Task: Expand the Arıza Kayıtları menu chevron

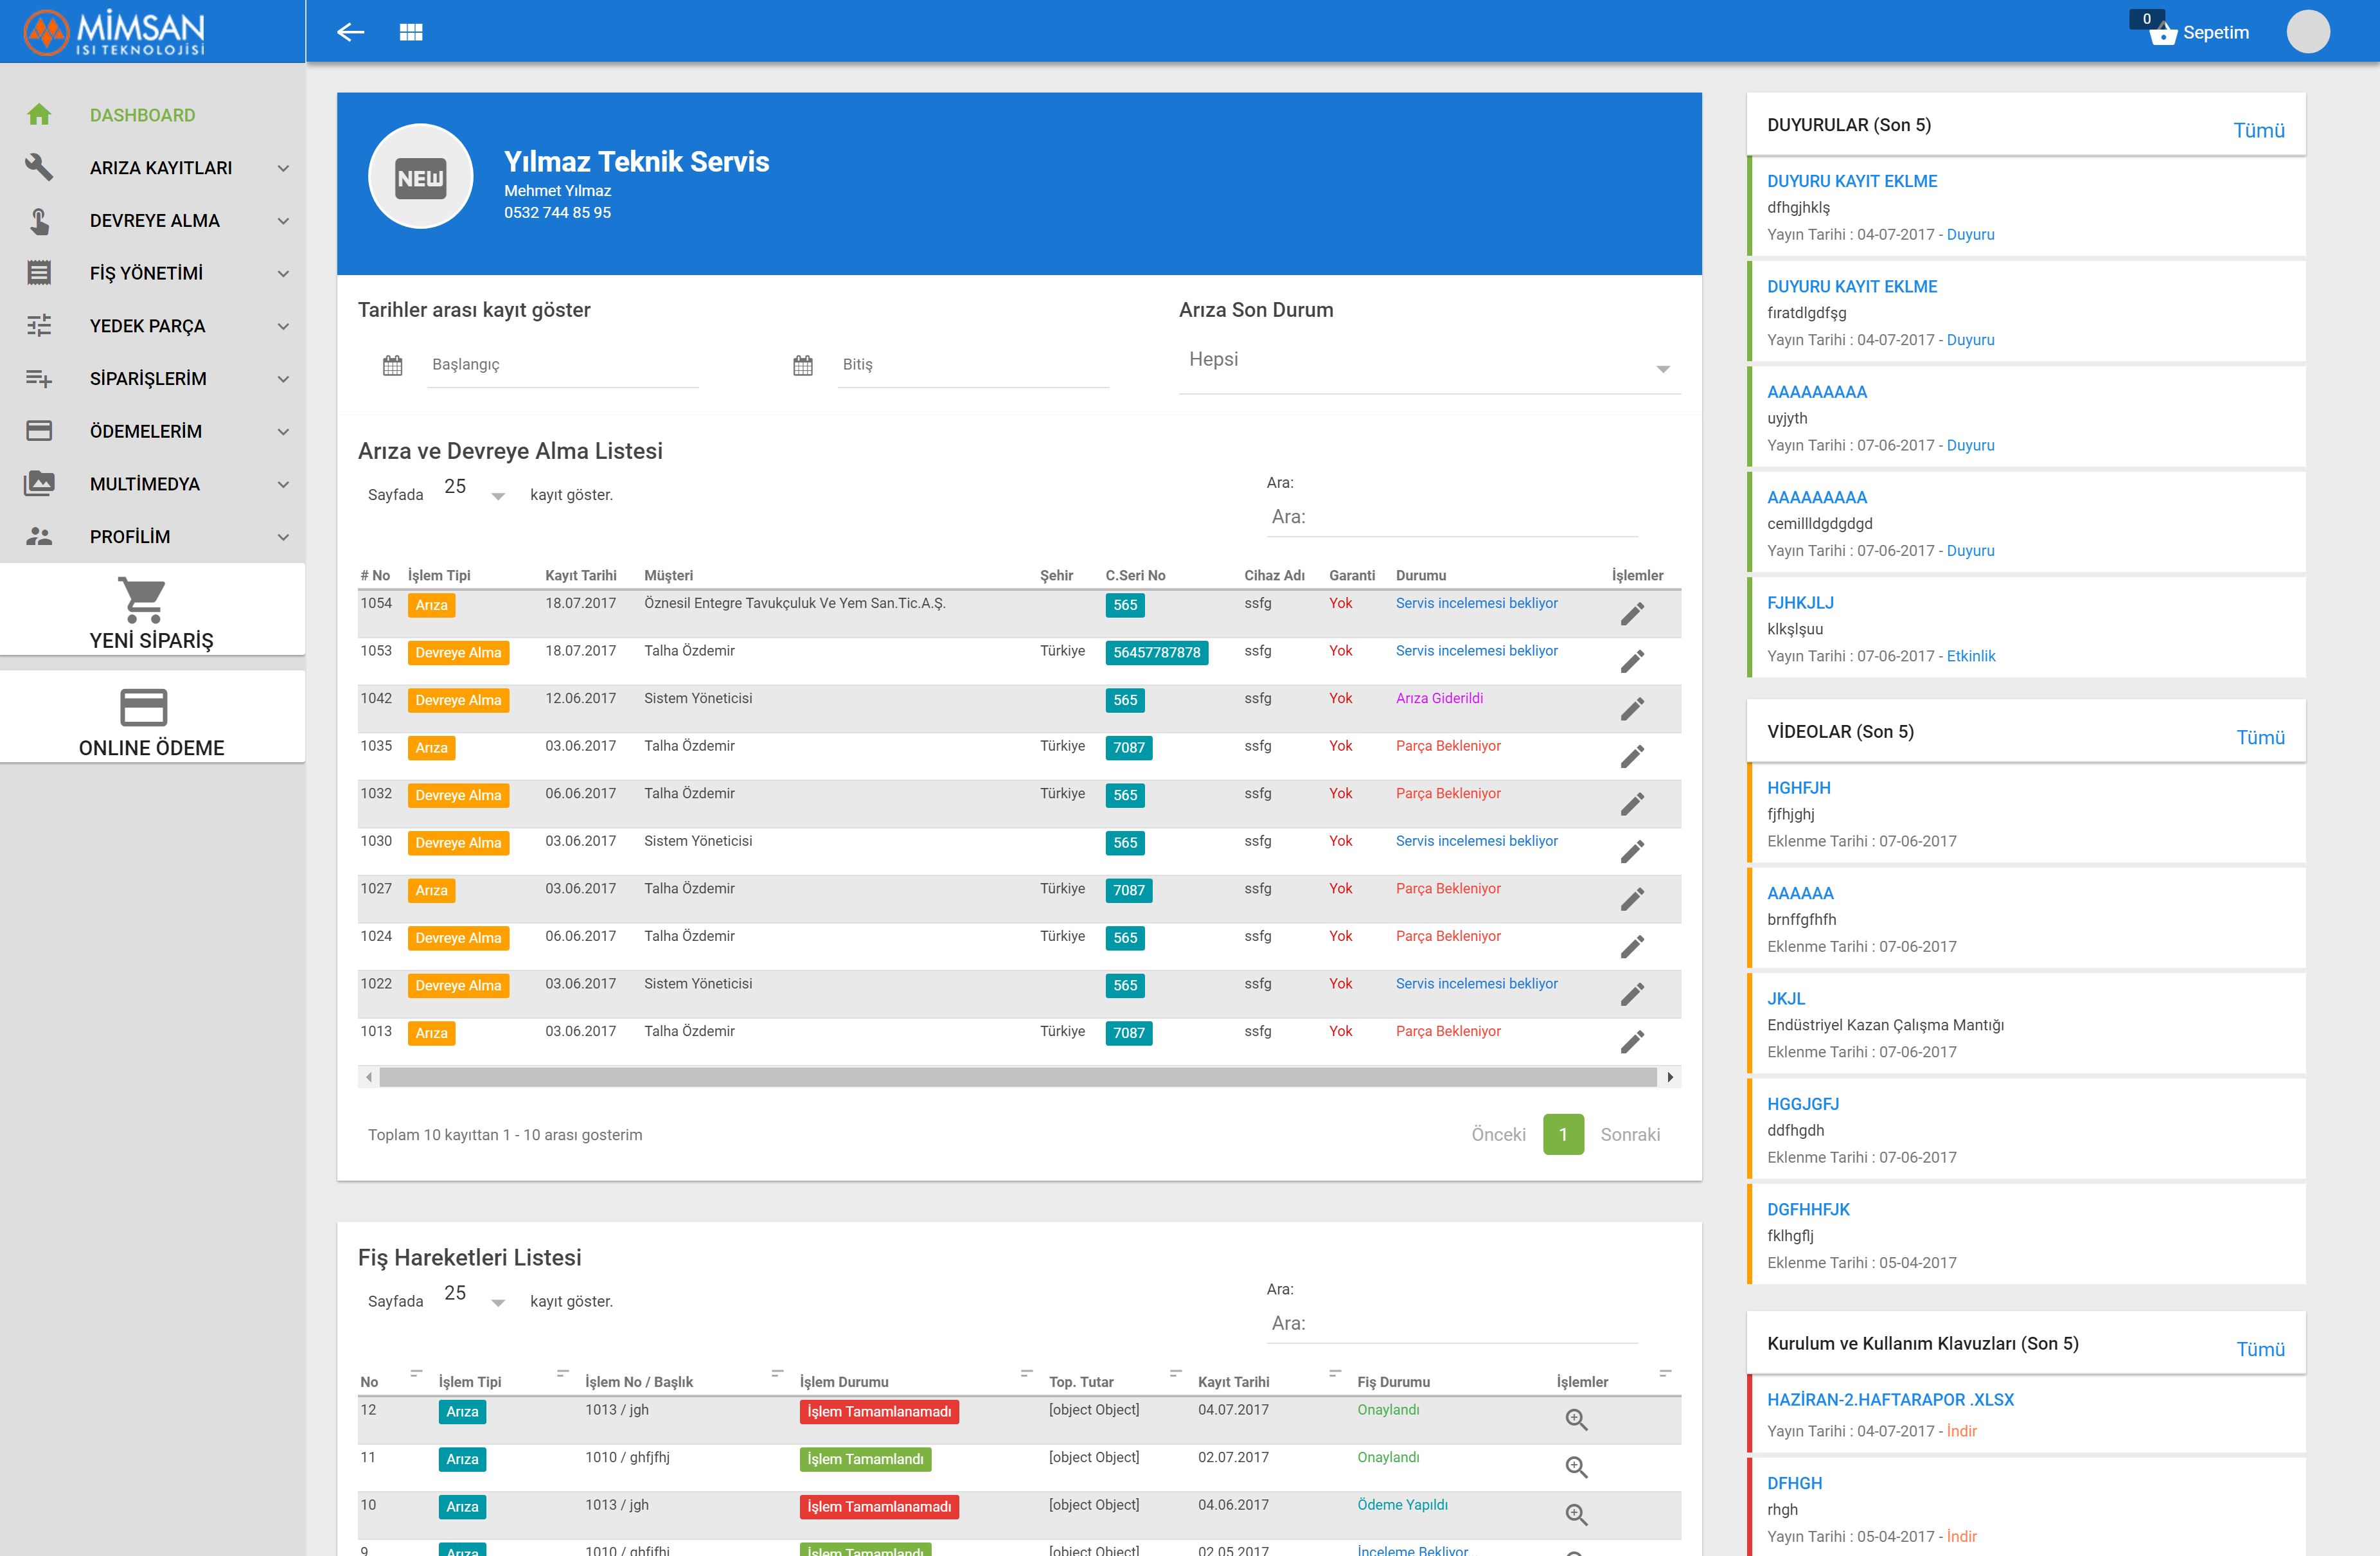Action: [x=283, y=168]
